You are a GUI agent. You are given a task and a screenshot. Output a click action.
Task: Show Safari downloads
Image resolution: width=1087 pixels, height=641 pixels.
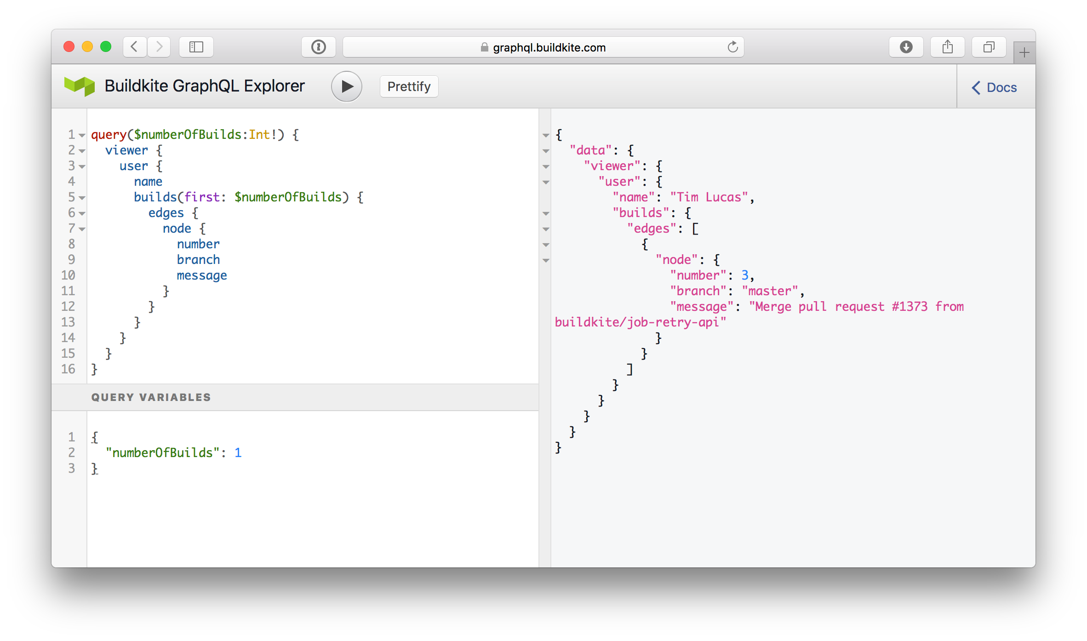[906, 47]
